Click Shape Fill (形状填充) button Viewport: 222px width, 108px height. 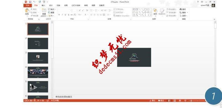coord(172,9)
